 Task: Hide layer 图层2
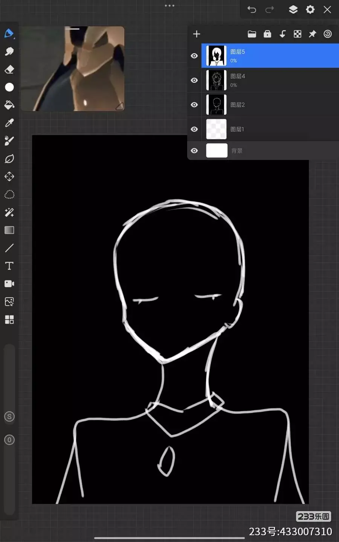pos(194,105)
